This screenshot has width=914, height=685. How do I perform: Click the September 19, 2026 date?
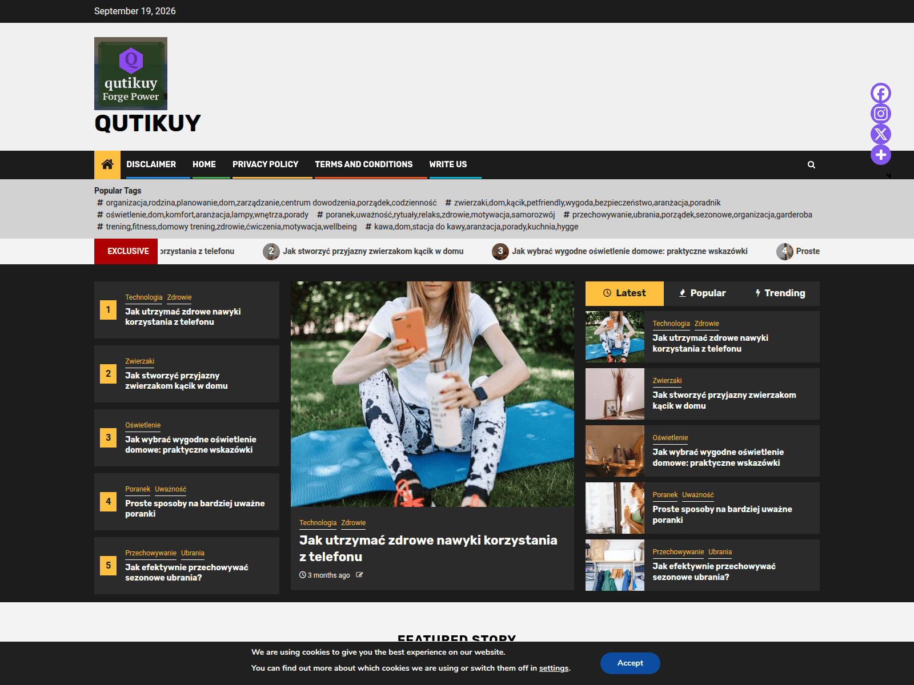pos(135,11)
